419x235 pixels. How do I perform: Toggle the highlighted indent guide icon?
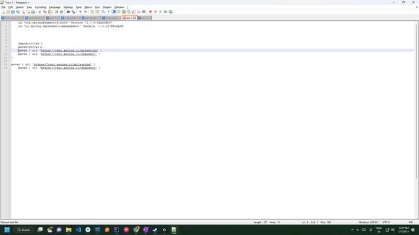(113, 12)
